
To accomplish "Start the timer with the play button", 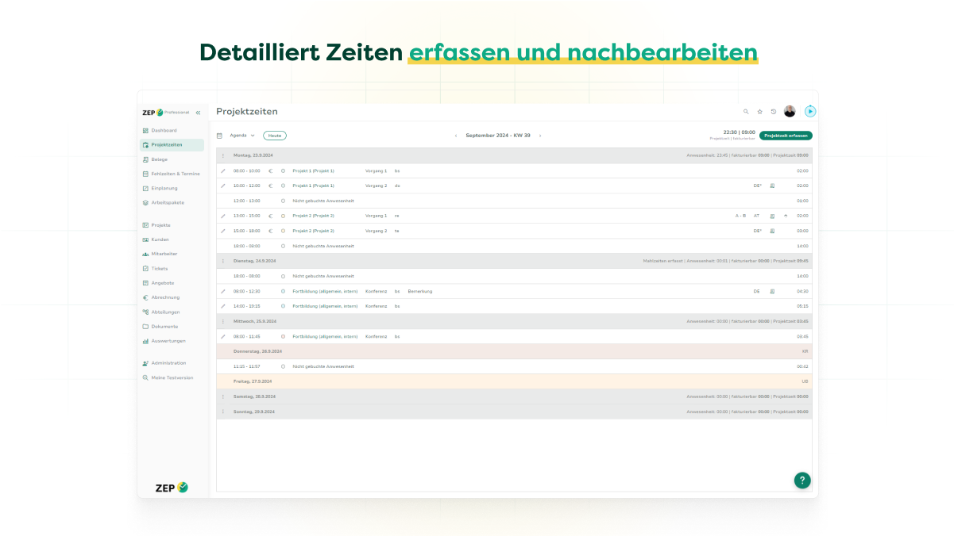I will (810, 112).
